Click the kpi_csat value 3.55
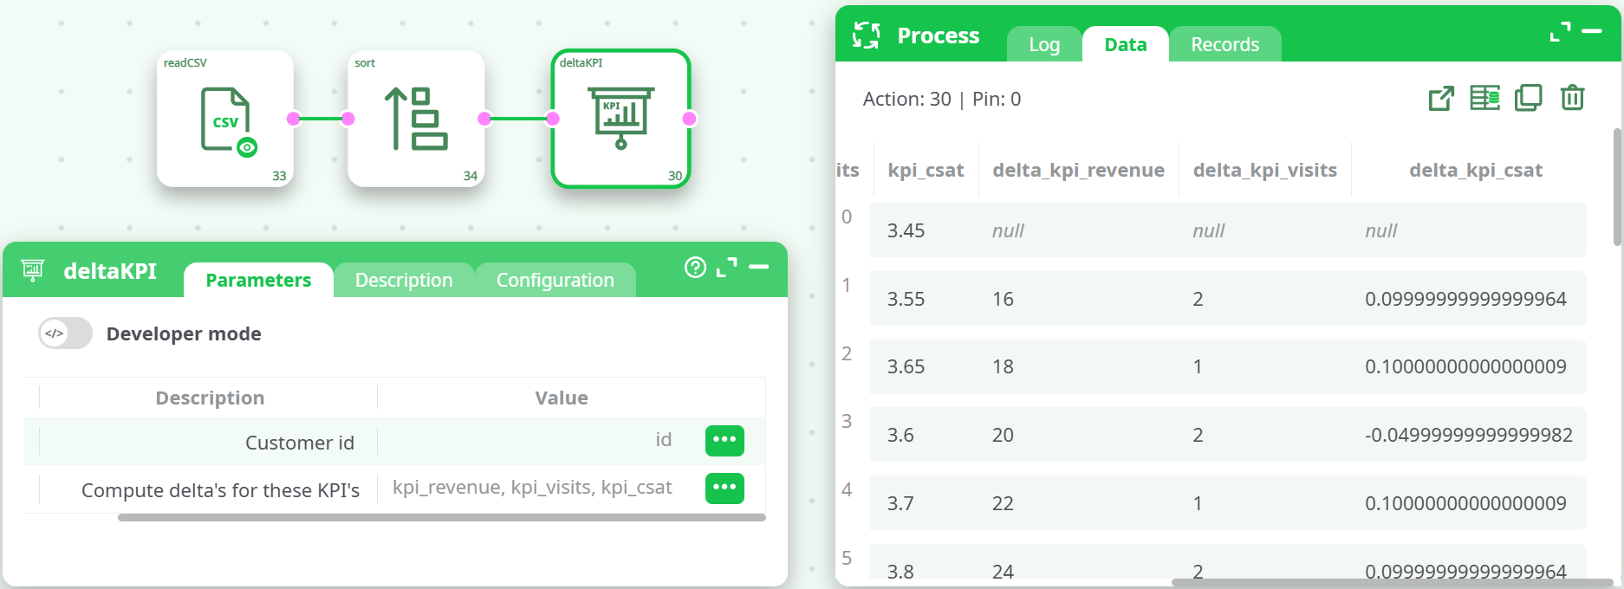1624x589 pixels. pyautogui.click(x=906, y=299)
